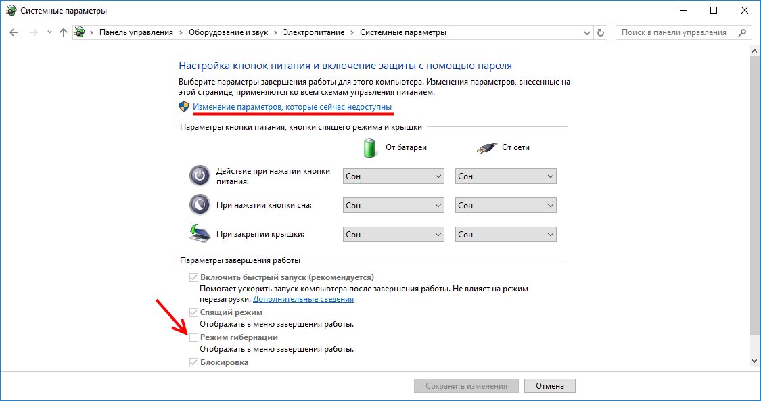Click 'От сети' column label
The width and height of the screenshot is (761, 401).
(515, 147)
